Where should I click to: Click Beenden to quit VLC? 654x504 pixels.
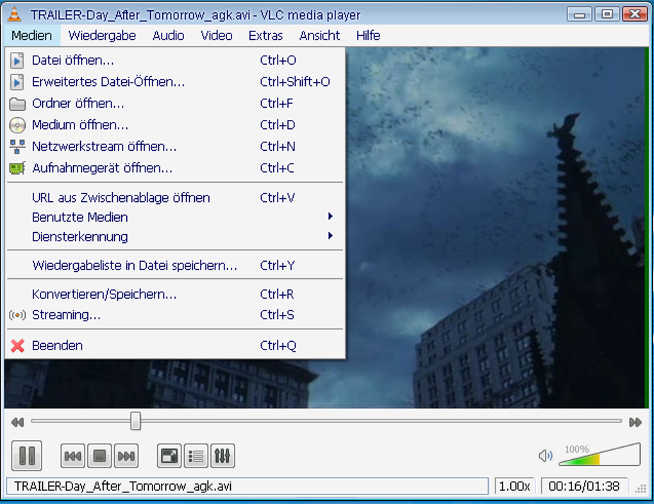175,346
